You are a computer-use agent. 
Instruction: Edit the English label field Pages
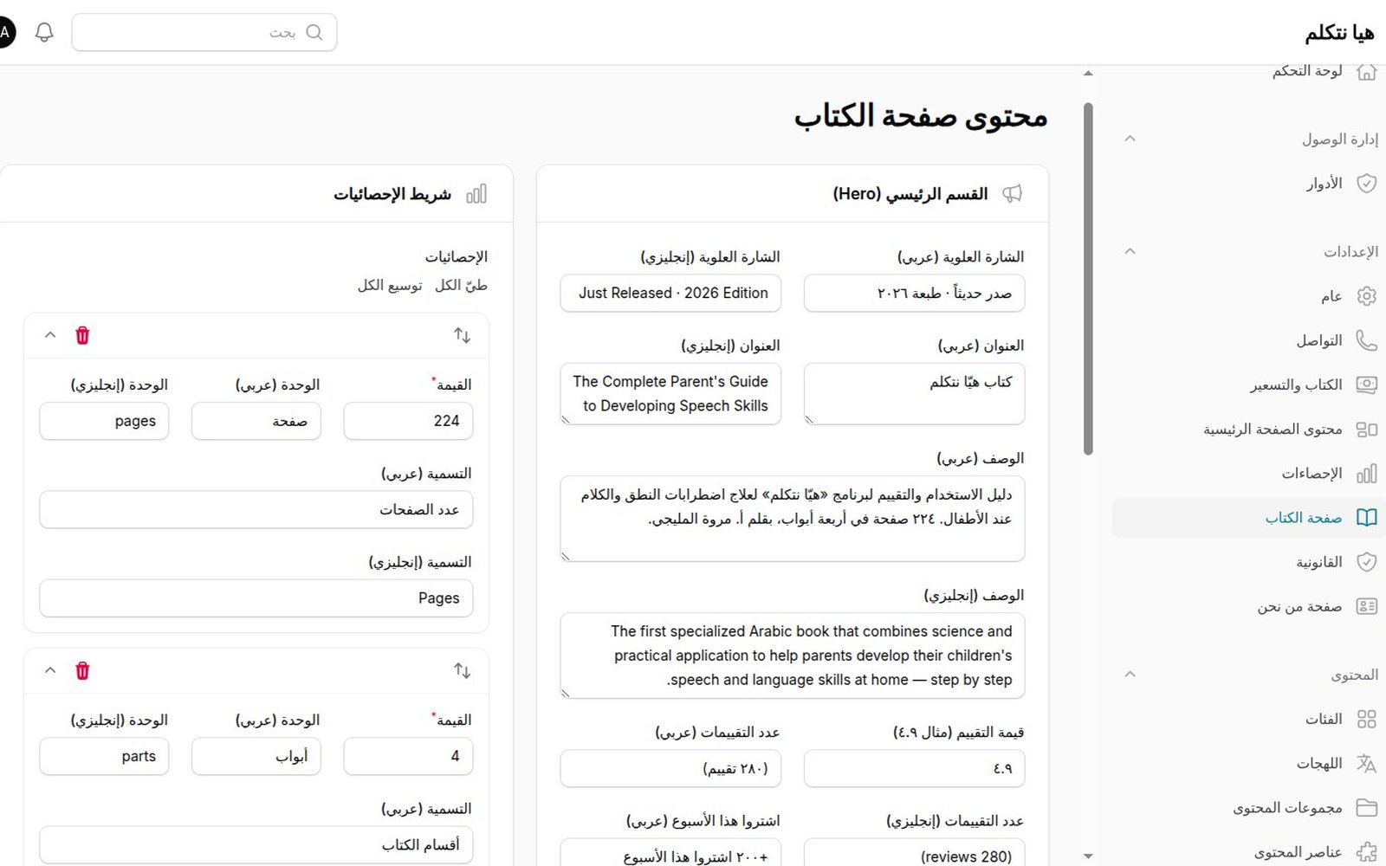tap(256, 598)
